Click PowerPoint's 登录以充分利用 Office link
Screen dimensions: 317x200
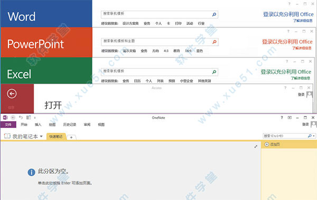click(287, 42)
